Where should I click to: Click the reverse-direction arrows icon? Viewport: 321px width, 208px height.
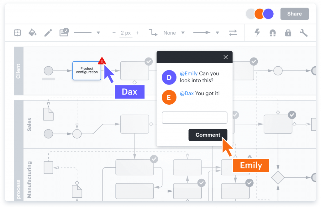point(233,33)
